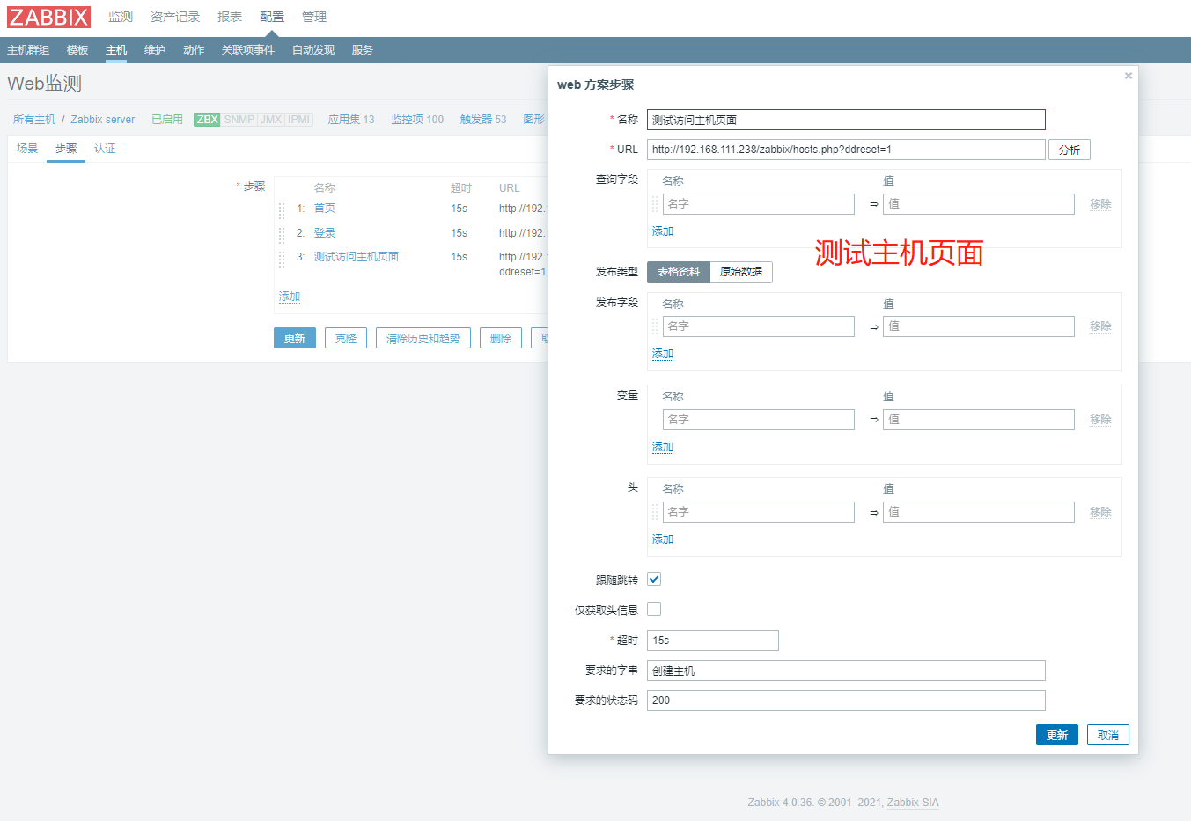Go to 模板 submenu

pyautogui.click(x=77, y=50)
